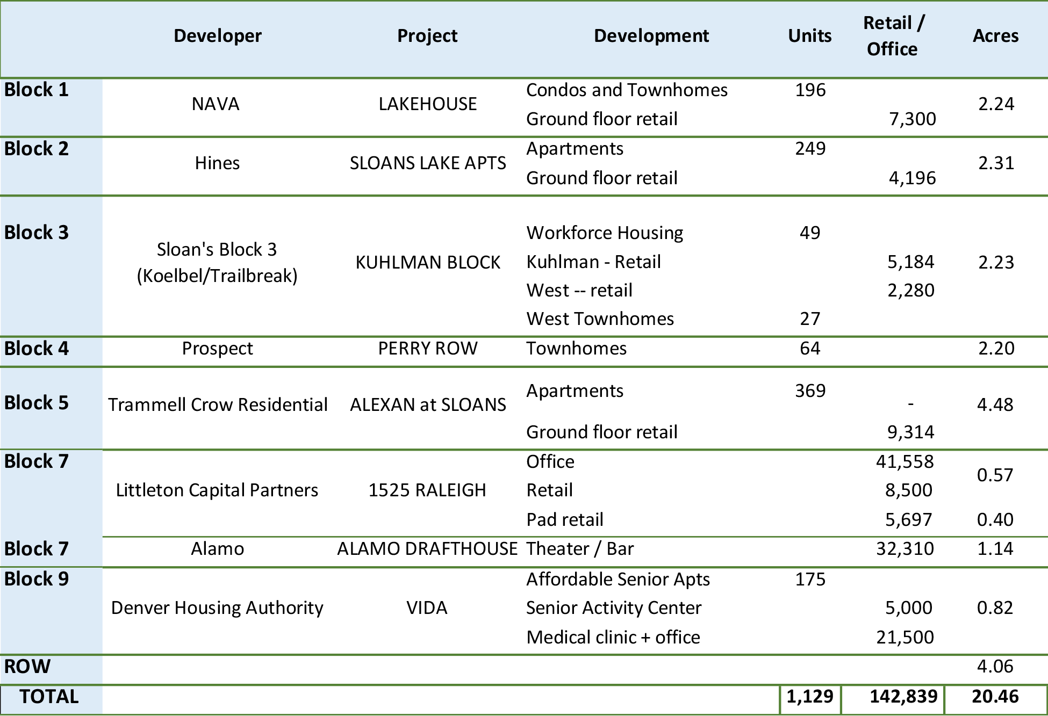Click Condos and Townhomes development entry
This screenshot has width=1048, height=716.
pyautogui.click(x=627, y=90)
